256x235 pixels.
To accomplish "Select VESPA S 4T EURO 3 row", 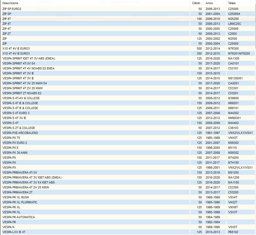I will (128, 113).
